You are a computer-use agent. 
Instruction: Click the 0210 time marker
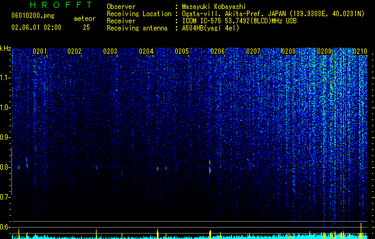pyautogui.click(x=360, y=51)
